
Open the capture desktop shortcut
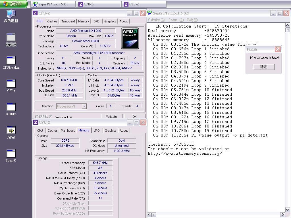[11, 39]
